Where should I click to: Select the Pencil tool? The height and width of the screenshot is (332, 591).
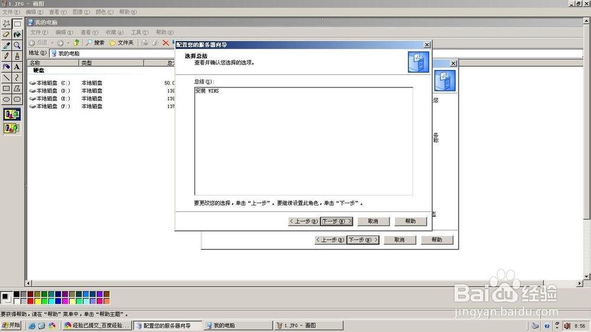[x=7, y=56]
